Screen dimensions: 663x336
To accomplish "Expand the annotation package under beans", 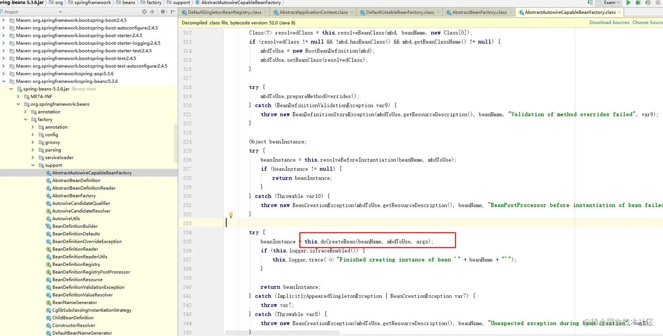I will (x=25, y=112).
